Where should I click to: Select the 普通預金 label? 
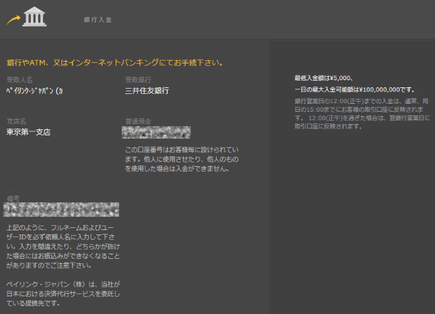click(138, 122)
